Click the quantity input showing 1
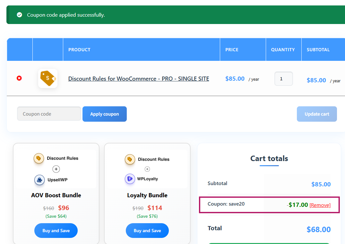 [x=283, y=78]
